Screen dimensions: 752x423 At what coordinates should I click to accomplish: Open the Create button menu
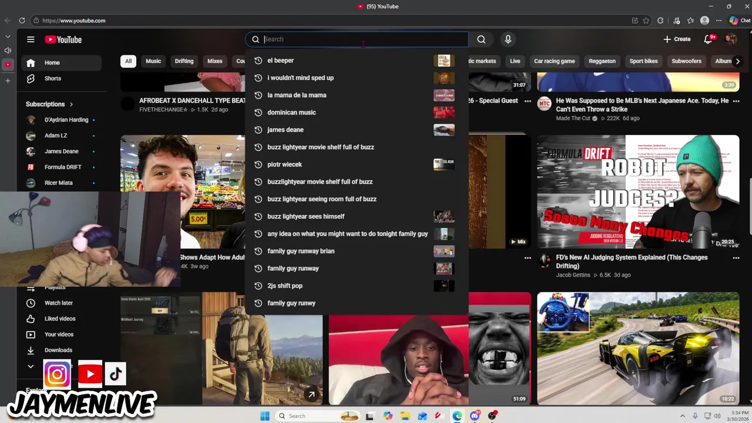(677, 39)
